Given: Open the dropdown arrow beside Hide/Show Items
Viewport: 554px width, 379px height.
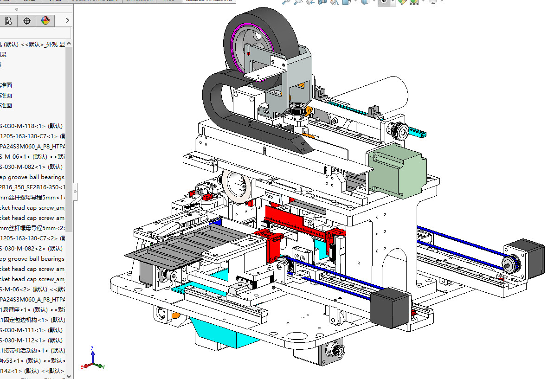Looking at the screenshot, I should pos(393,1).
